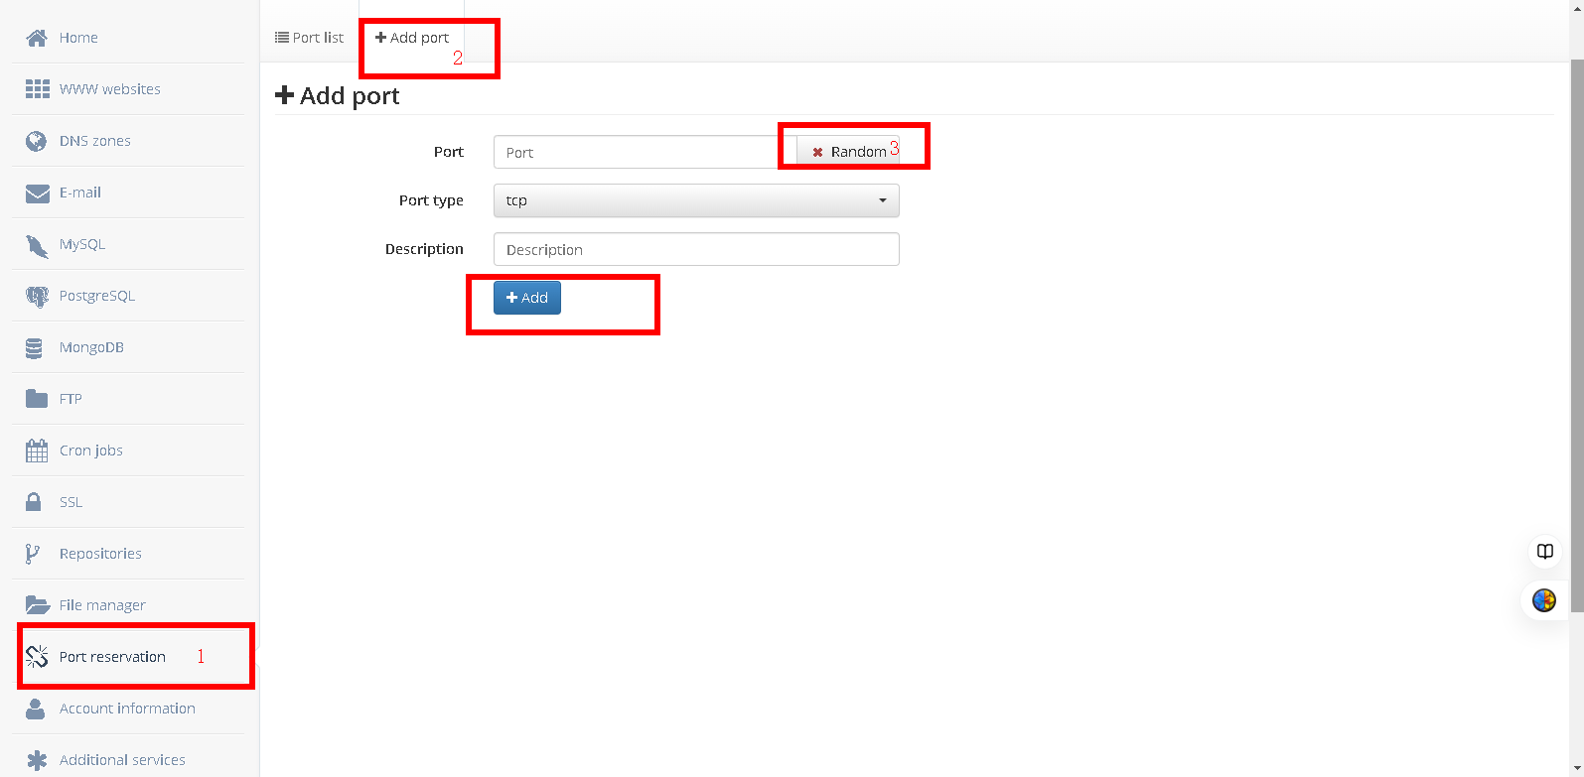1584x777 pixels.
Task: Switch to the Port list tab
Action: pyautogui.click(x=309, y=38)
